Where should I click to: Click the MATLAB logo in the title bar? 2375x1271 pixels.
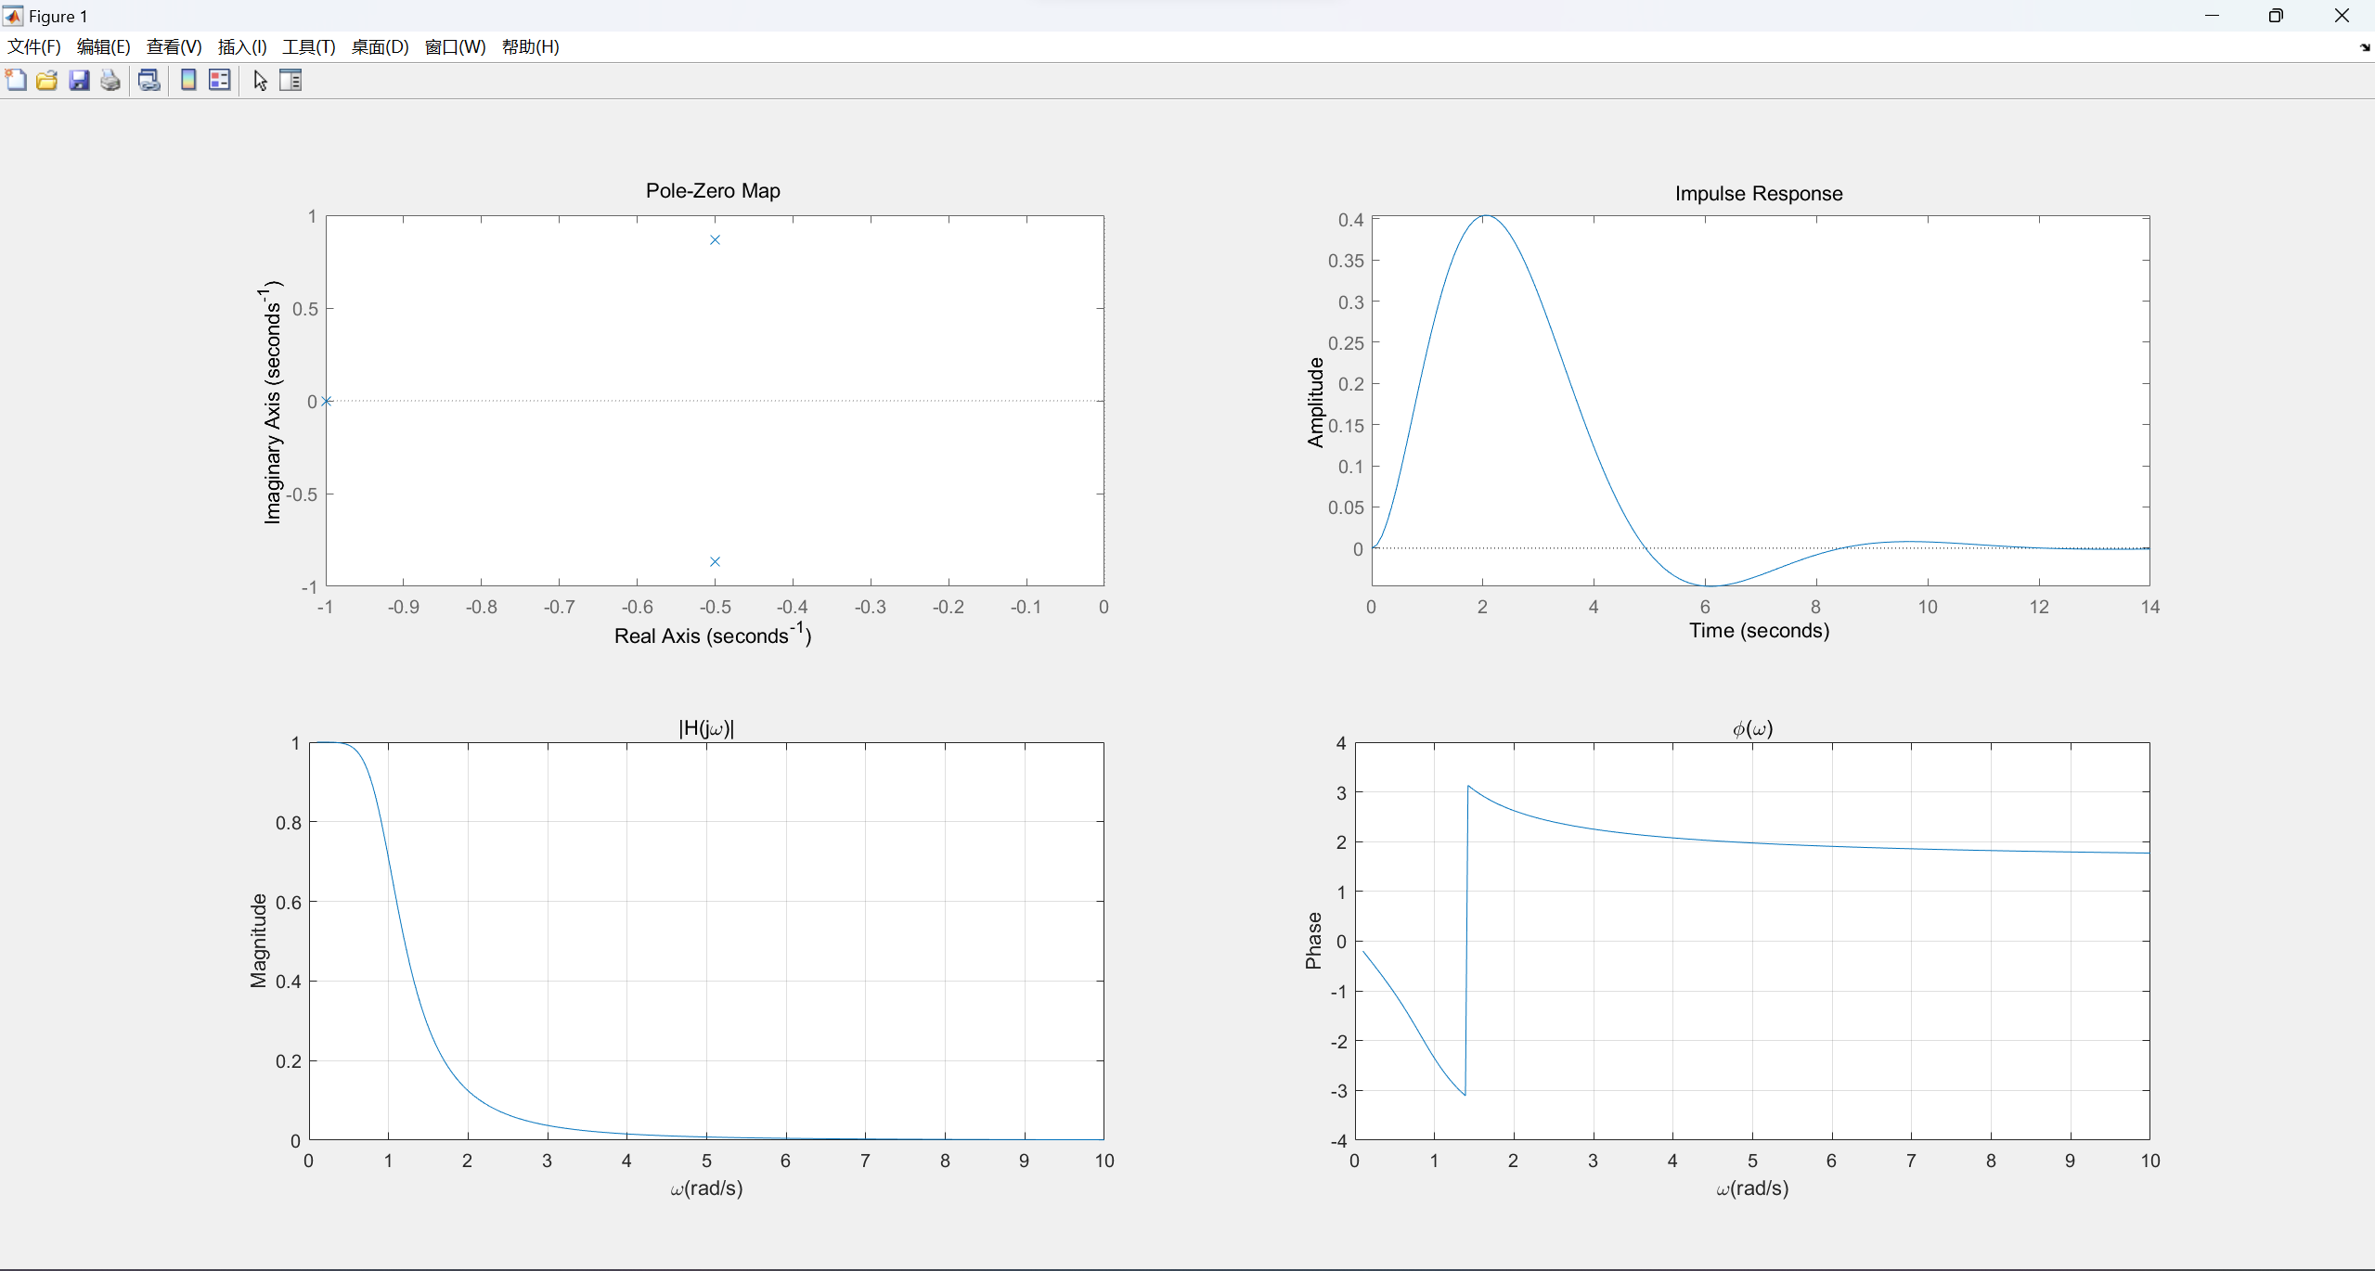13,16
